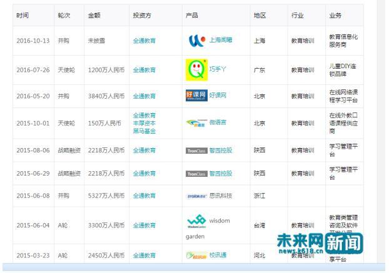Select the 1200万人民币 amount cell
This screenshot has width=389, height=273.
(106, 70)
